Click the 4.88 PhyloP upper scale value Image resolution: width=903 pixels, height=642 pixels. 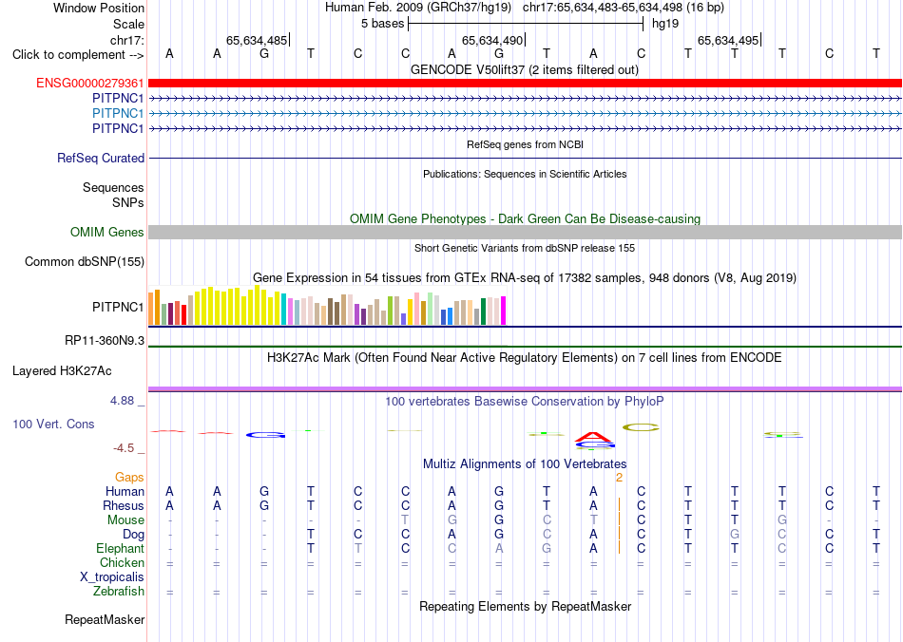[122, 401]
